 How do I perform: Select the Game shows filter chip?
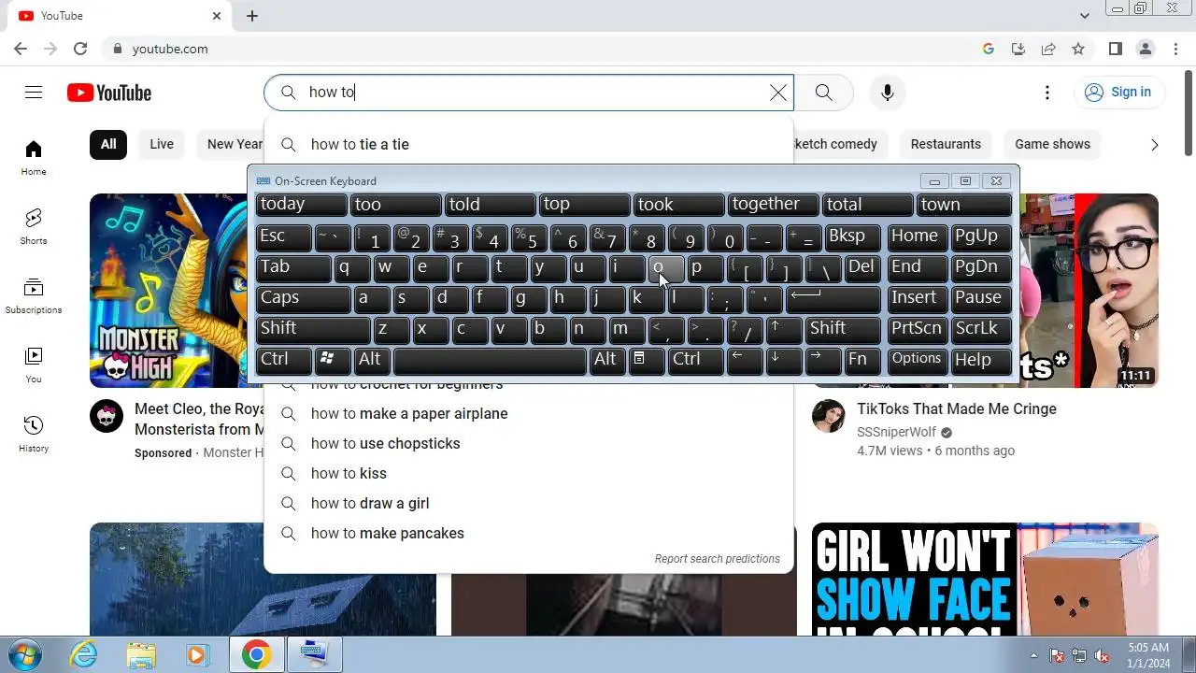[x=1052, y=144]
